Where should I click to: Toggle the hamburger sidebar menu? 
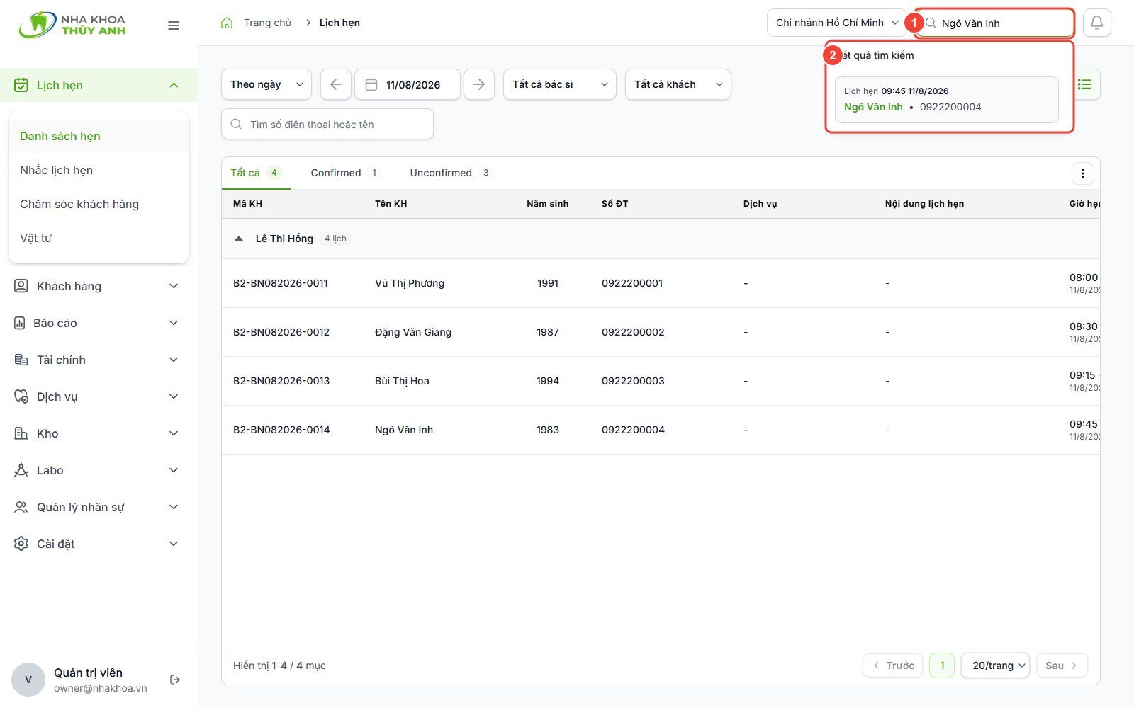pos(174,25)
